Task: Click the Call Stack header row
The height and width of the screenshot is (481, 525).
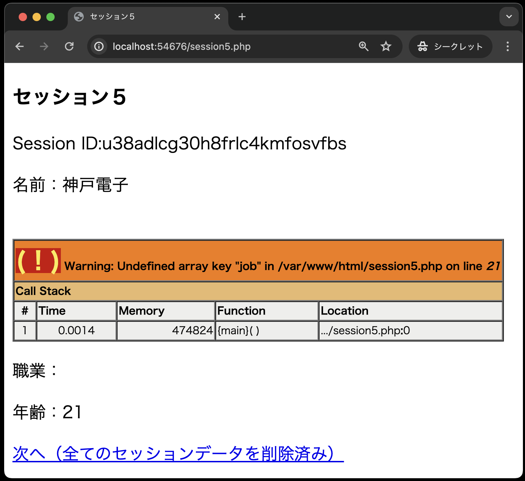Action: click(258, 291)
